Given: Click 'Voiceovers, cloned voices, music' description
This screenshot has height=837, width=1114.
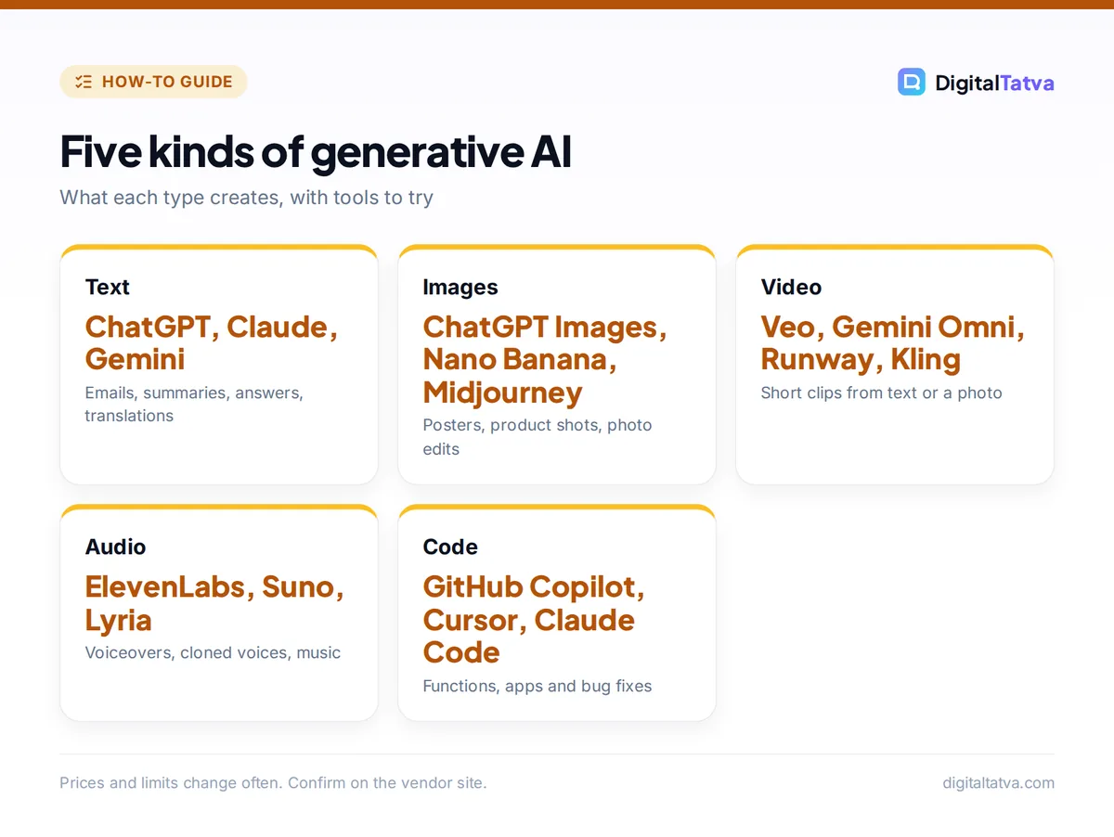Looking at the screenshot, I should pos(213,652).
